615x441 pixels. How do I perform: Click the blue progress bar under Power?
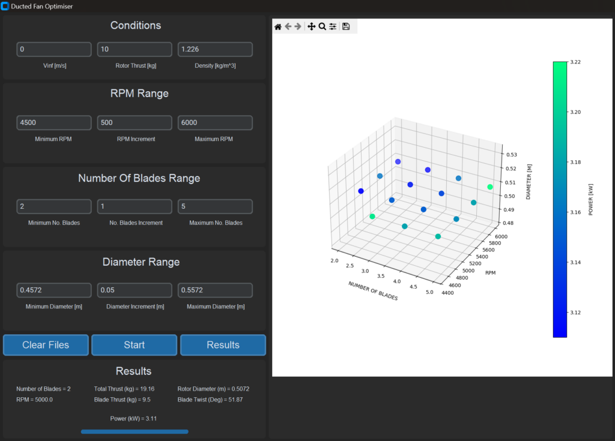[x=135, y=431]
